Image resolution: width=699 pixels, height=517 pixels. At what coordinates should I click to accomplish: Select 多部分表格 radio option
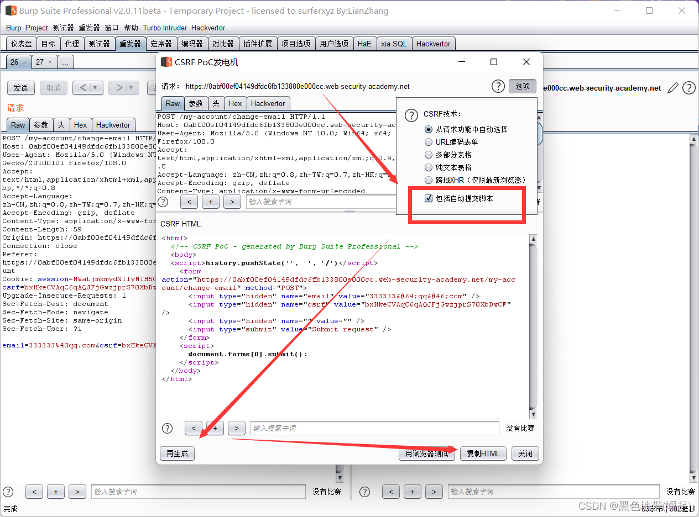[x=428, y=155]
